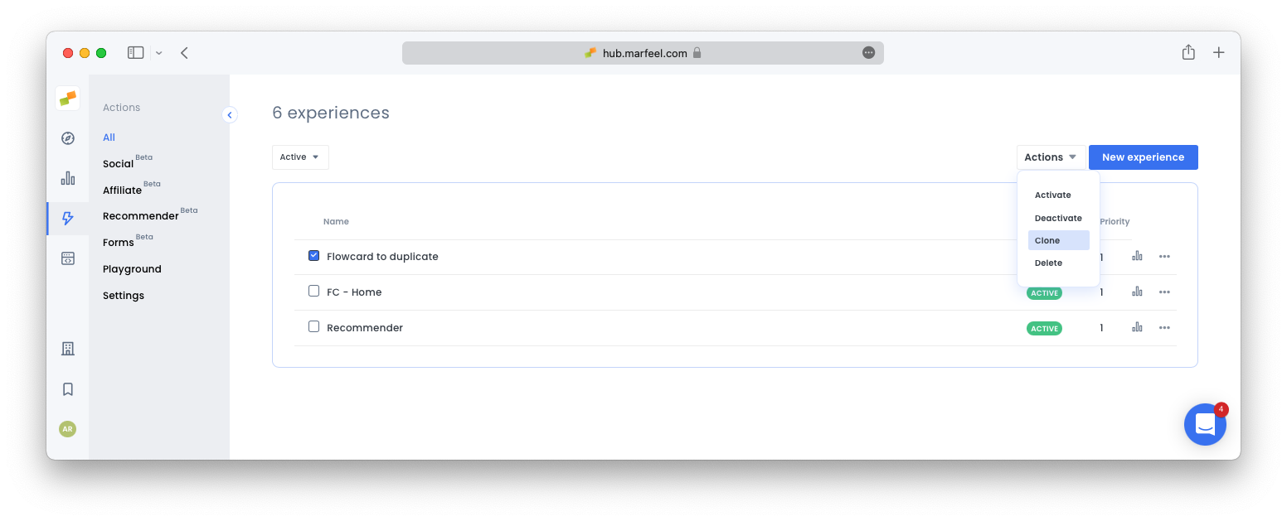Select Deactivate in the Actions menu
This screenshot has width=1287, height=521.
click(1058, 218)
